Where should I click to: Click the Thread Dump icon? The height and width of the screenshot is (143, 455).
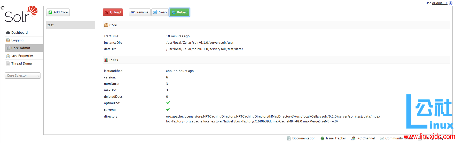[x=8, y=64]
